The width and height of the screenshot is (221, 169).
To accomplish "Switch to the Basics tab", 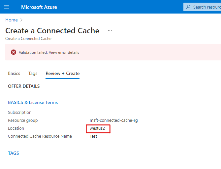I will point(14,73).
